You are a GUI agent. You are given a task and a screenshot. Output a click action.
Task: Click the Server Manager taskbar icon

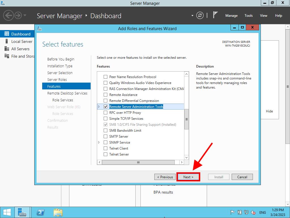[x=22, y=212]
